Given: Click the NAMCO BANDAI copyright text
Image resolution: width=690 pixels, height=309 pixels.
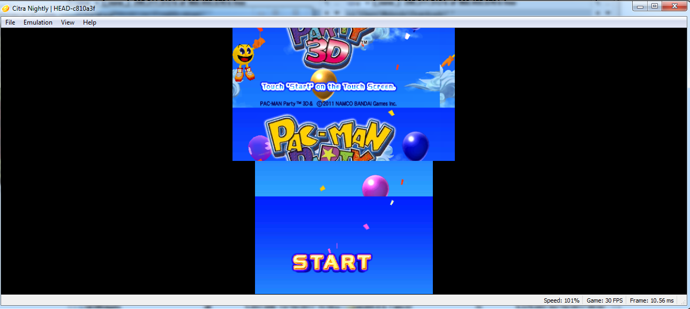Looking at the screenshot, I should pyautogui.click(x=328, y=103).
